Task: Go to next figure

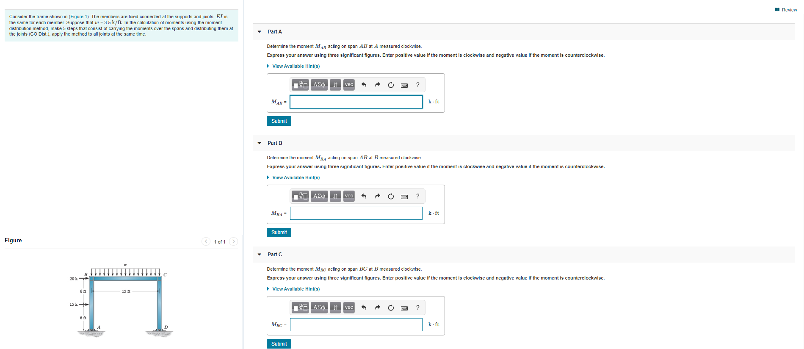Action: pos(233,241)
